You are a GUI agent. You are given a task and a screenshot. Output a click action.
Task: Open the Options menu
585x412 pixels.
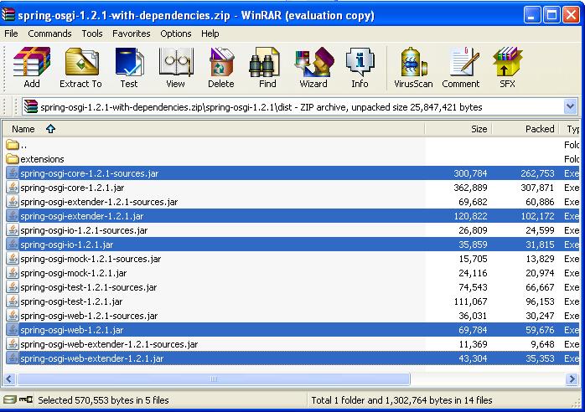click(x=176, y=33)
